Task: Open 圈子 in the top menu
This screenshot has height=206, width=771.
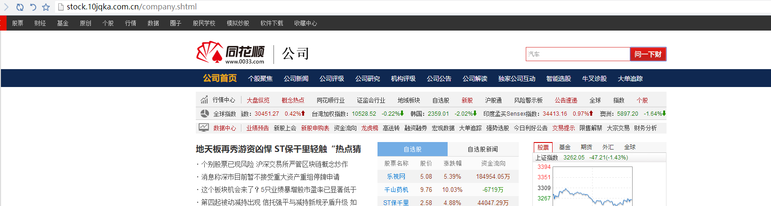Action: coord(176,23)
